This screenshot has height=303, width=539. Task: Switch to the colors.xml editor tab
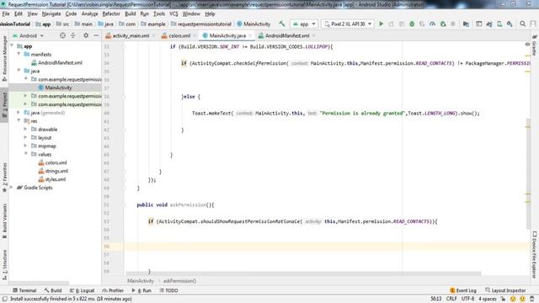click(179, 35)
